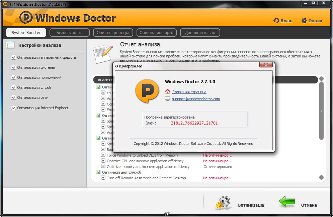Click support@windowsdoctor.com email link
Image resolution: width=333 pixels, height=217 pixels.
[196, 99]
